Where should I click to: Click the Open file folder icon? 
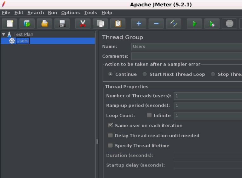click(44, 23)
